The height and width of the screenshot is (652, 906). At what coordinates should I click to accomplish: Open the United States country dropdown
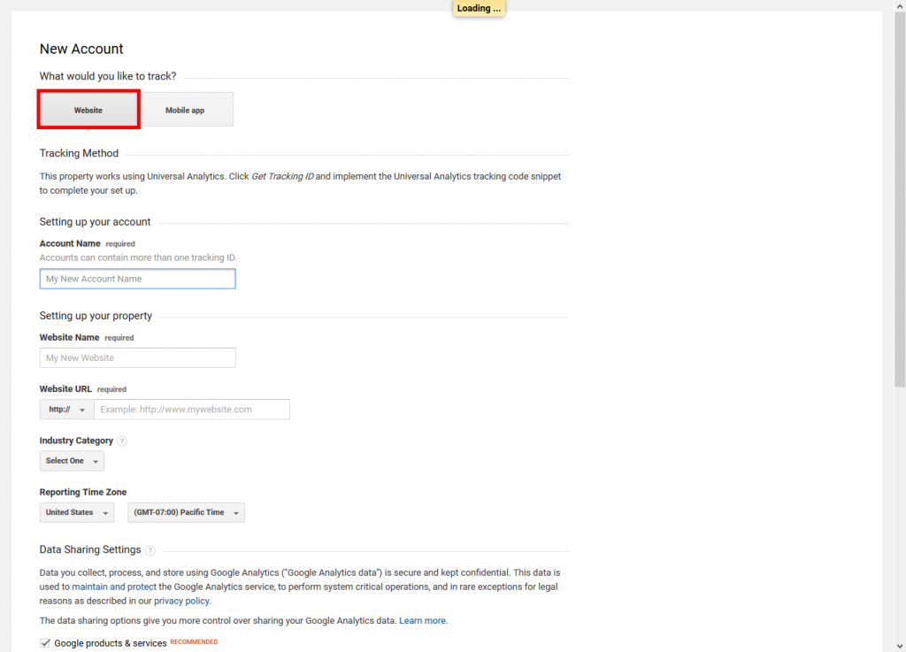tap(76, 512)
